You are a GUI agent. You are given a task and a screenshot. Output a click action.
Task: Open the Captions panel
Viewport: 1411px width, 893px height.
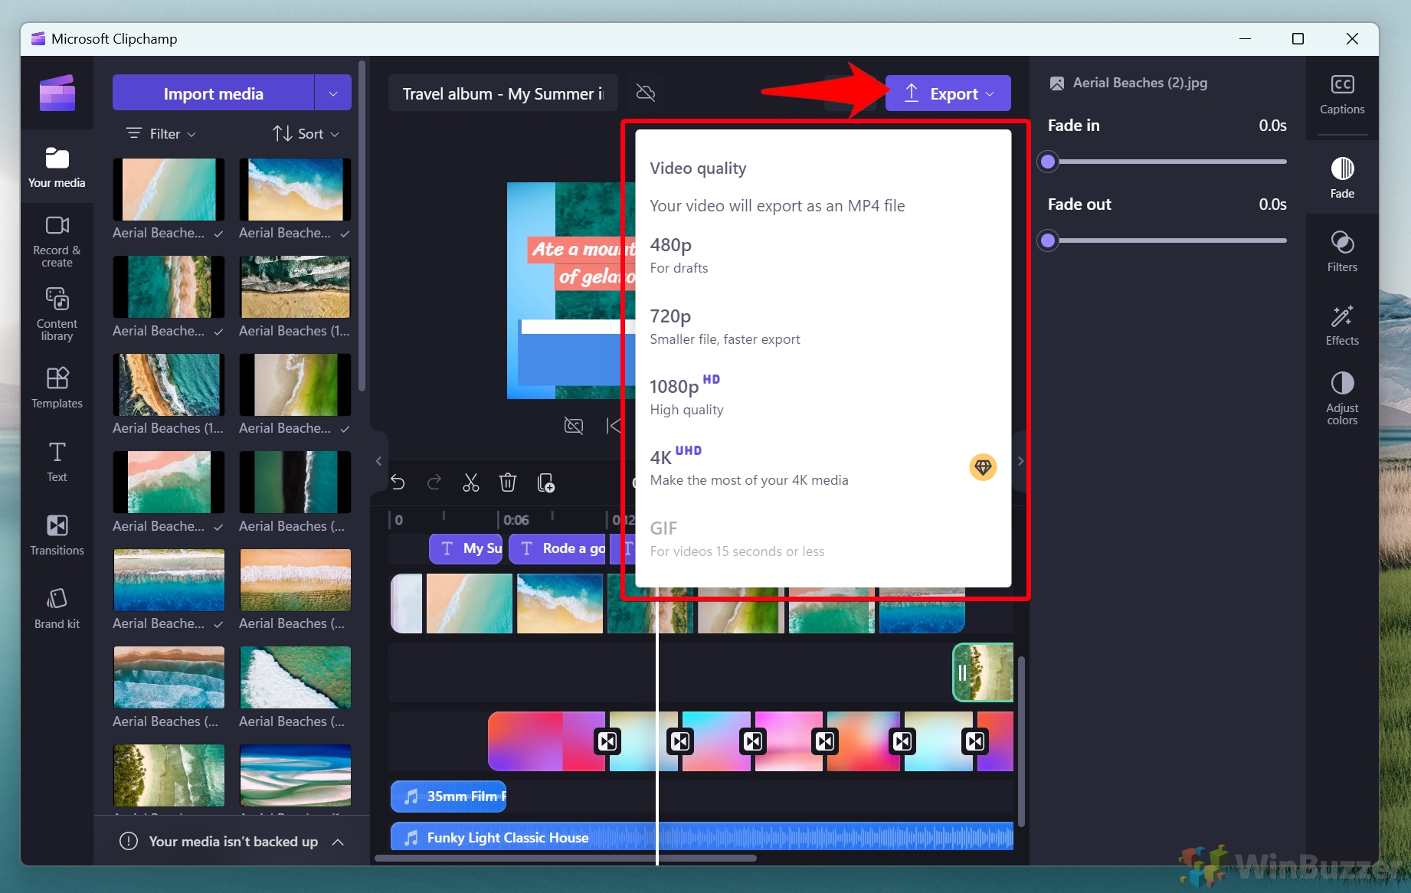1342,95
